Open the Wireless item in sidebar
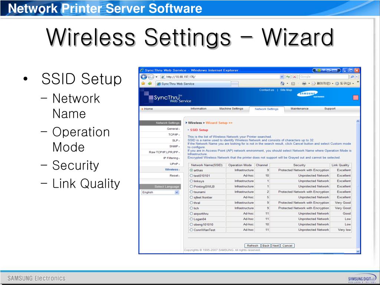 172,170
